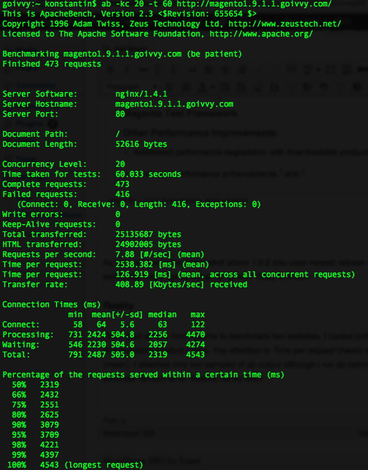Click the Failed requests value 416
368x470 pixels.
pyautogui.click(x=122, y=194)
